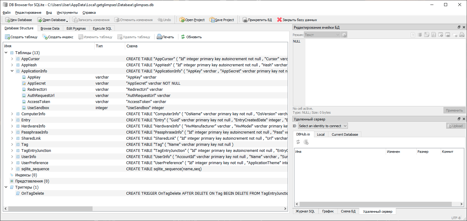Collapse the Триггеры (1) tree group

[6, 187]
